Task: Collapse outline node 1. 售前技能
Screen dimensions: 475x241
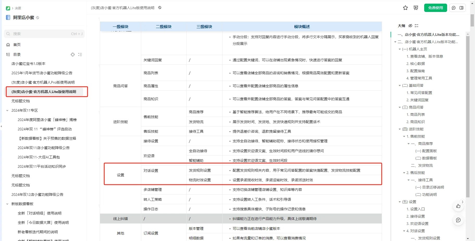Action: pyautogui.click(x=404, y=136)
